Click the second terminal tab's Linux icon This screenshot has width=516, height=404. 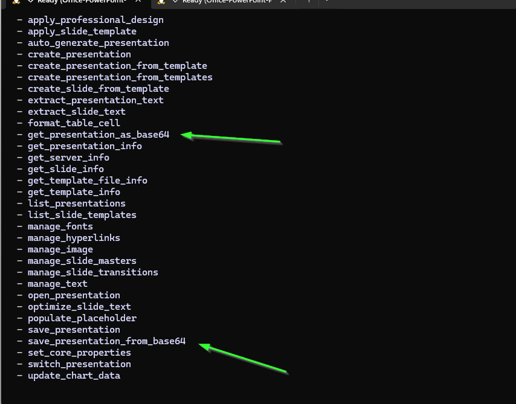coord(161,2)
